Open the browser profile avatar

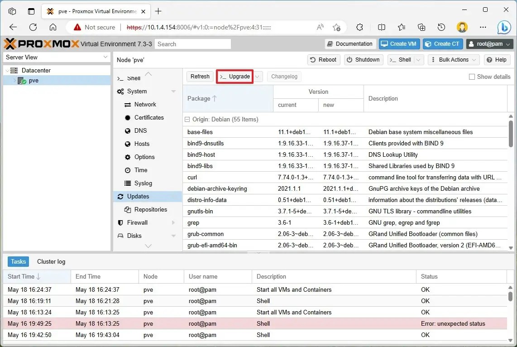(462, 27)
